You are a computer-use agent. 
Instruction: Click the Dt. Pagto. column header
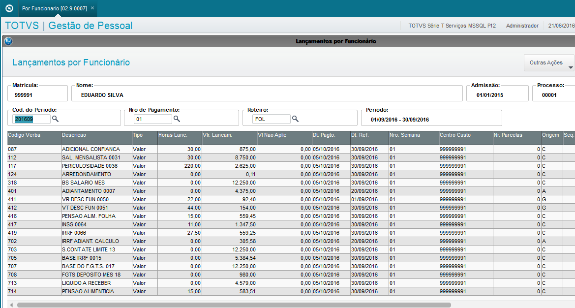click(x=331, y=137)
